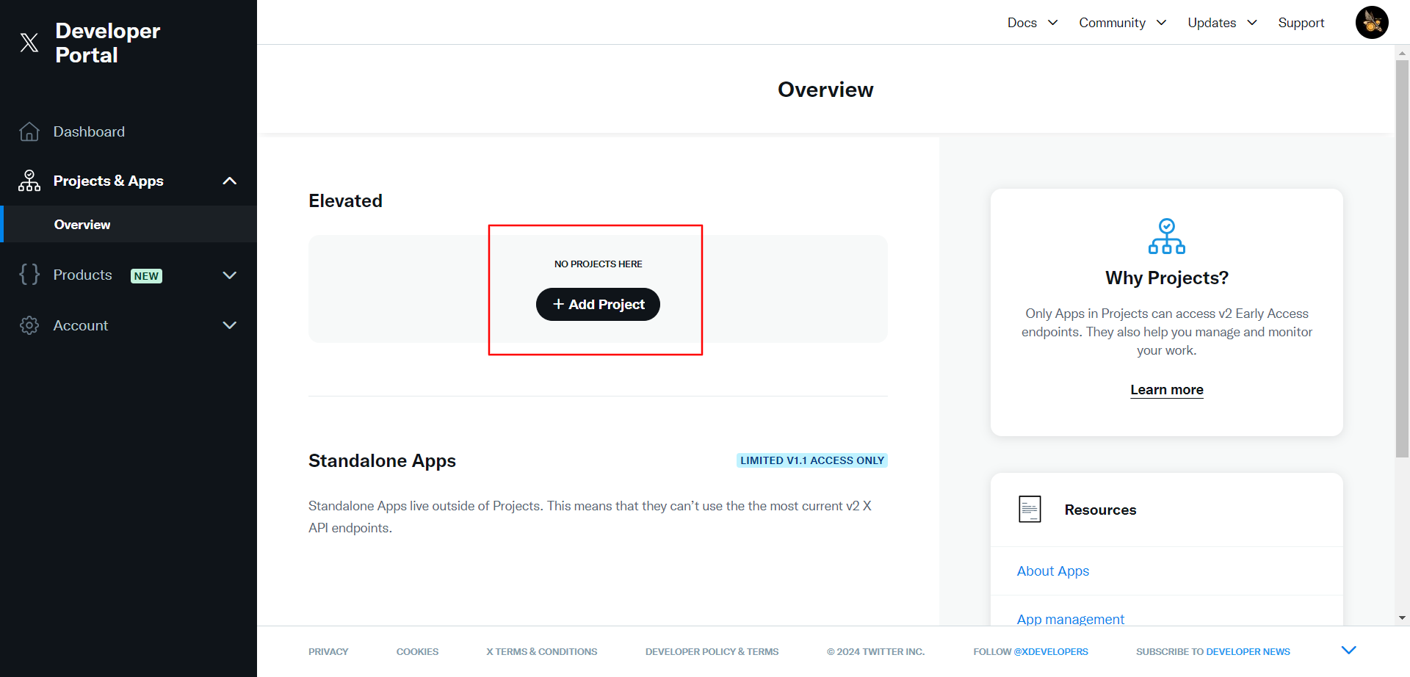
Task: Open the Updates dropdown menu
Action: point(1222,23)
